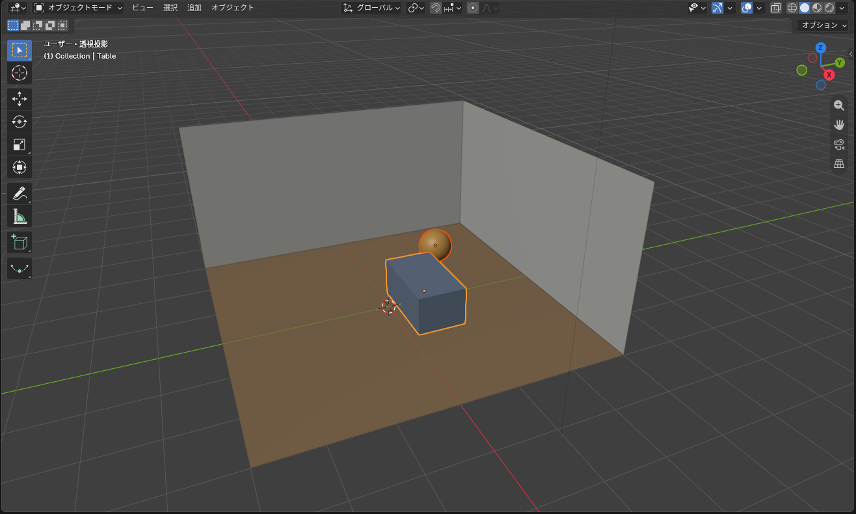Toggle viewport overlays button
This screenshot has height=514, width=856.
click(x=747, y=8)
